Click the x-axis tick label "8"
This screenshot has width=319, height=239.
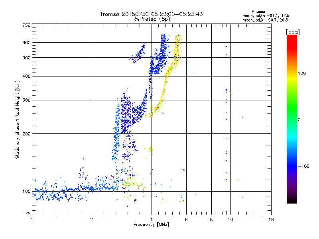coord(211,219)
